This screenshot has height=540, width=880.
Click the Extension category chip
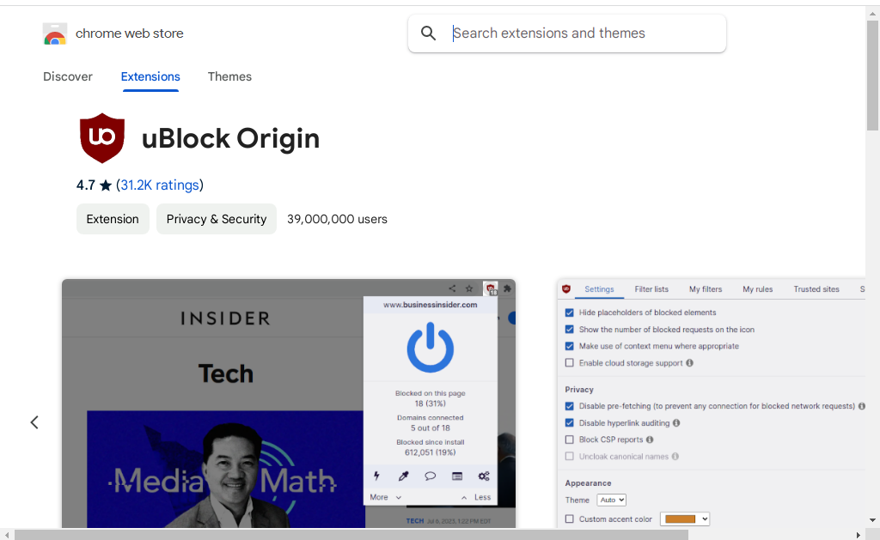pos(113,219)
